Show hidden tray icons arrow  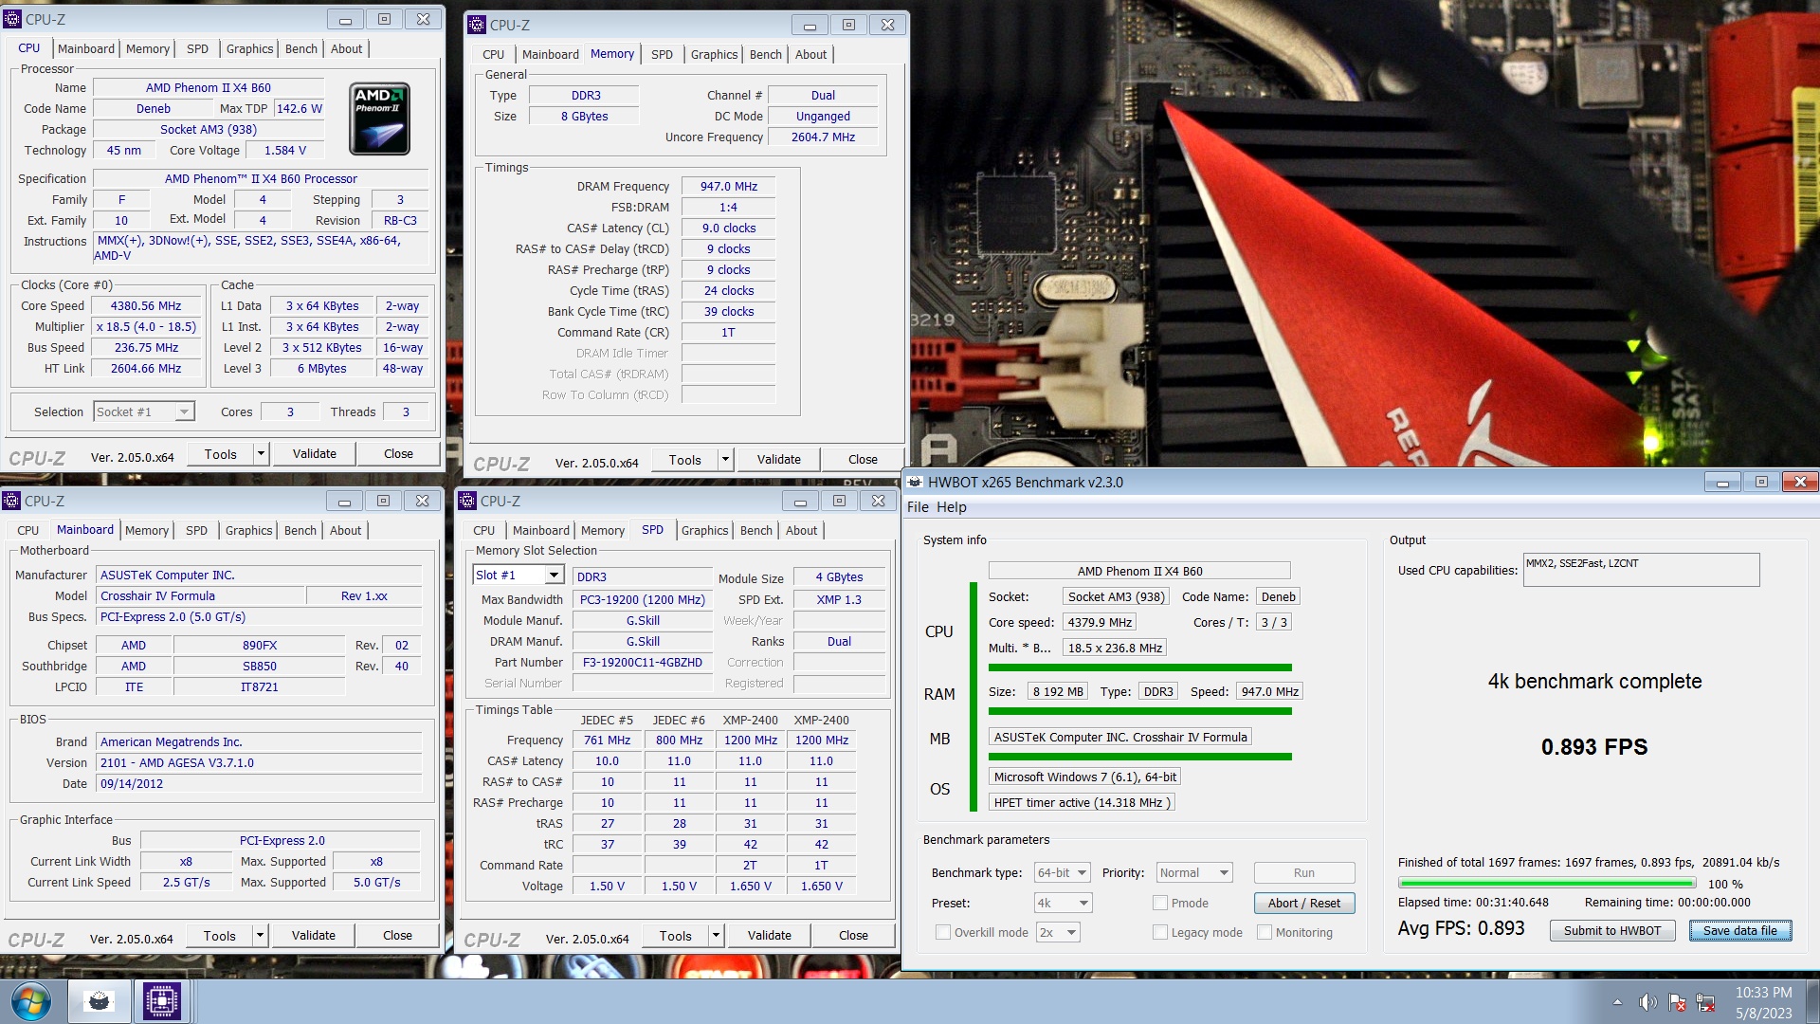1617,1002
